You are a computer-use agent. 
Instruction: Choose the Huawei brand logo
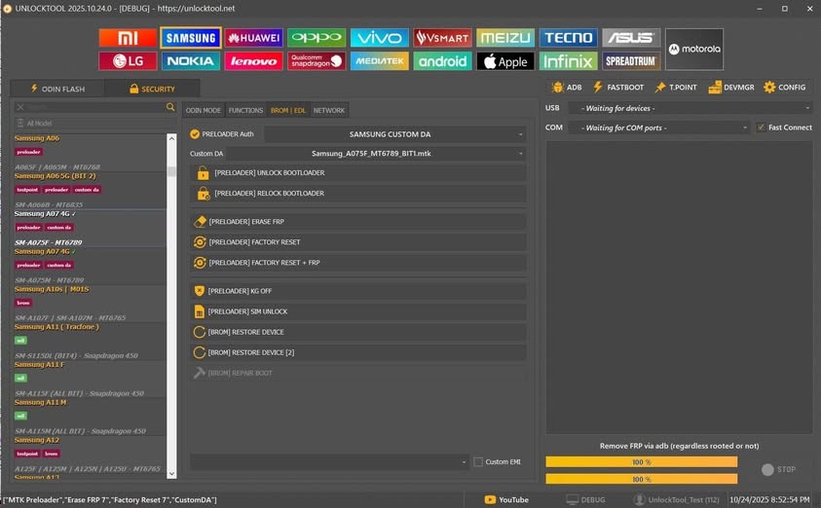[253, 38]
